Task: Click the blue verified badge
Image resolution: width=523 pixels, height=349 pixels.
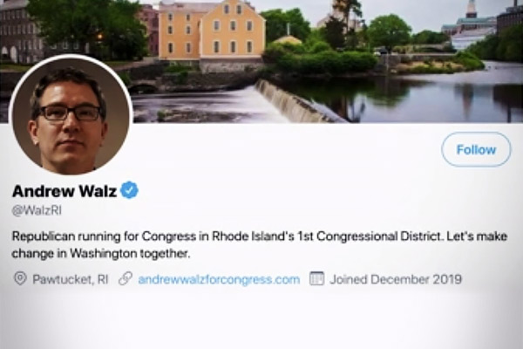Action: click(x=129, y=190)
